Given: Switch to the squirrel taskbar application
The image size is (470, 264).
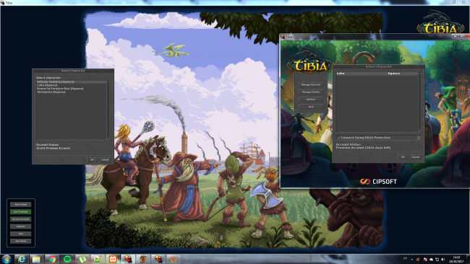Looking at the screenshot, I should (143, 259).
